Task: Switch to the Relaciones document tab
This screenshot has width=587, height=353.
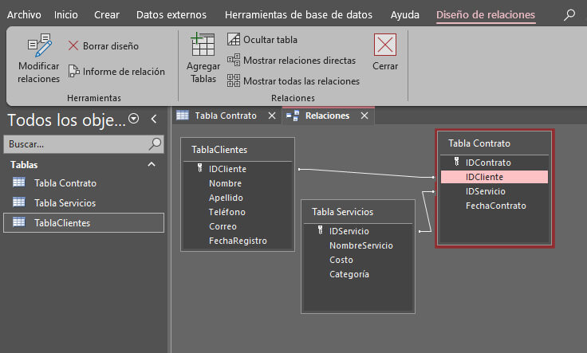Action: pyautogui.click(x=327, y=116)
